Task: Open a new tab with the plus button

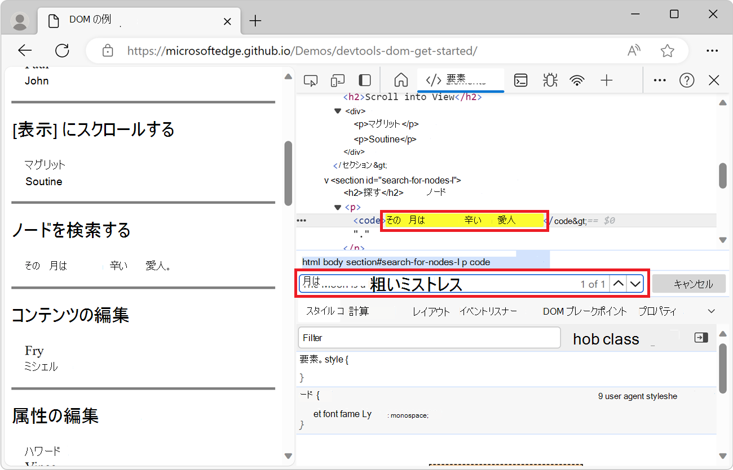Action: point(255,21)
